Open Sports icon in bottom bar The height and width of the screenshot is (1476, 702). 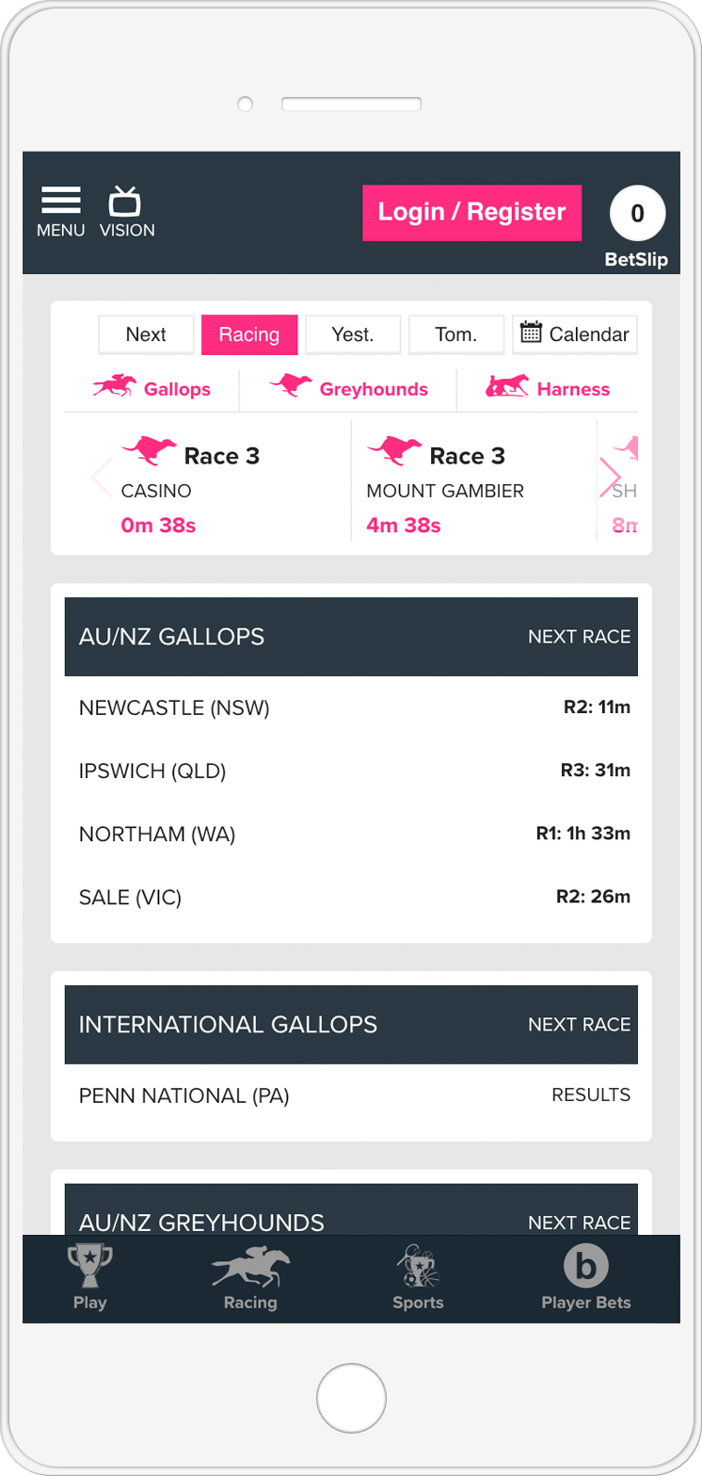[x=417, y=1265]
